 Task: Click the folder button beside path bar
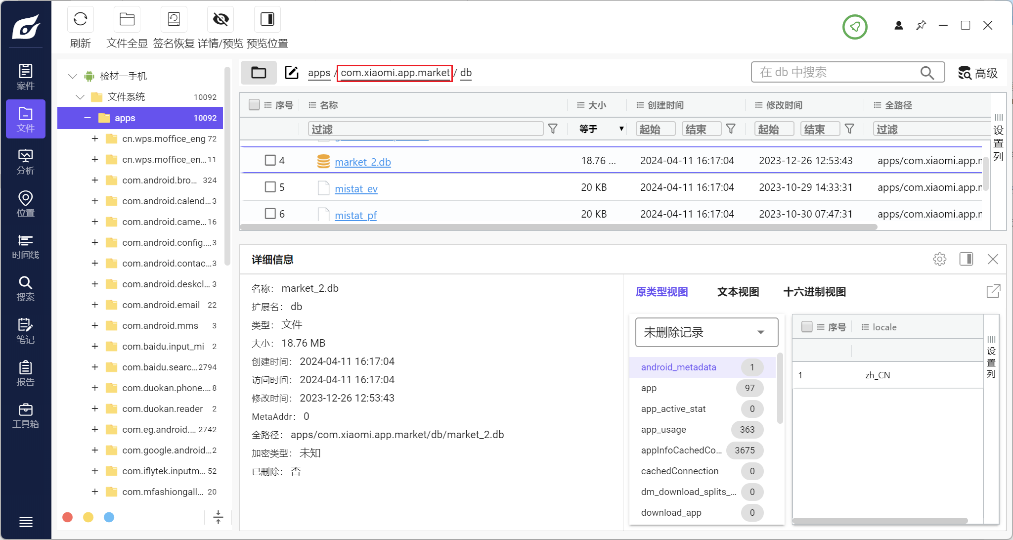point(259,73)
